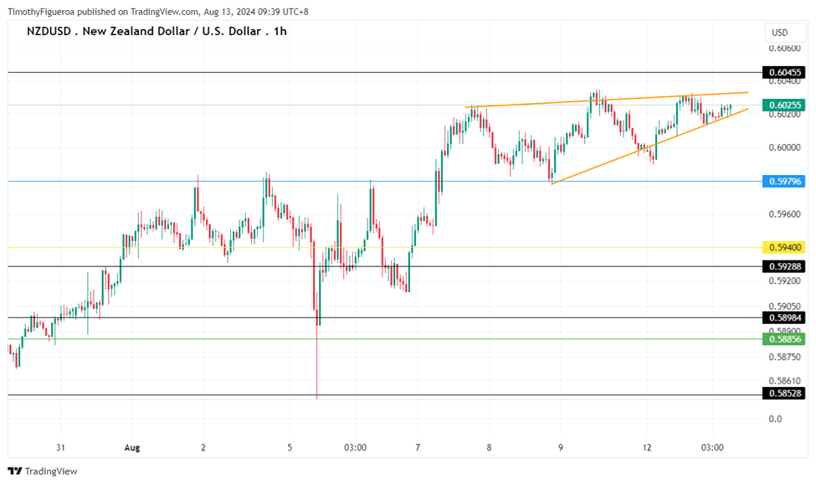Click the green 0.58856 price label
This screenshot has height=484, width=816.
pyautogui.click(x=783, y=339)
